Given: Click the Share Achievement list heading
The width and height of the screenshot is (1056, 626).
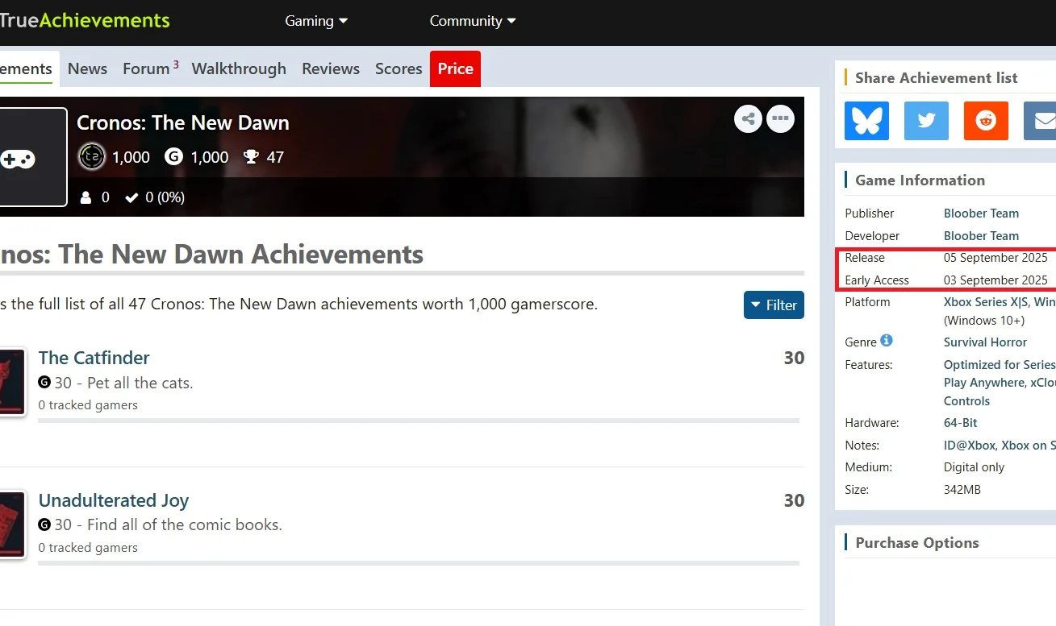Looking at the screenshot, I should click(936, 78).
